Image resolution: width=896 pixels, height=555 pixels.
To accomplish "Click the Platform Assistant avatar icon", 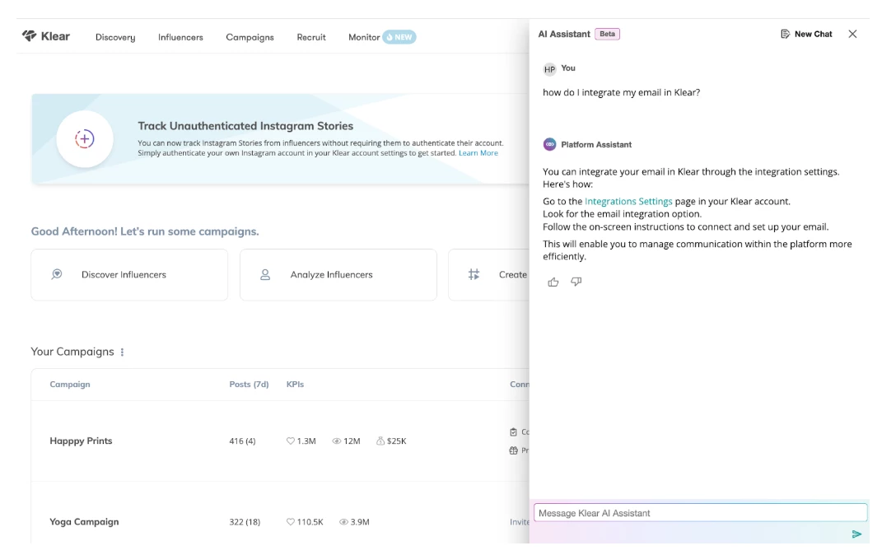I will (x=550, y=145).
